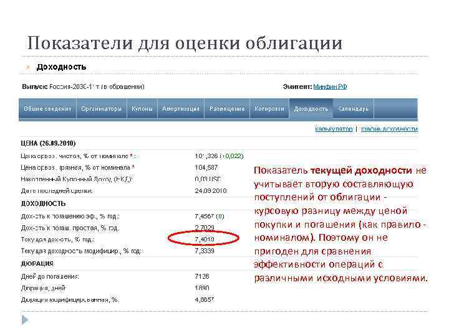Go to the Размещение tab

(227, 109)
